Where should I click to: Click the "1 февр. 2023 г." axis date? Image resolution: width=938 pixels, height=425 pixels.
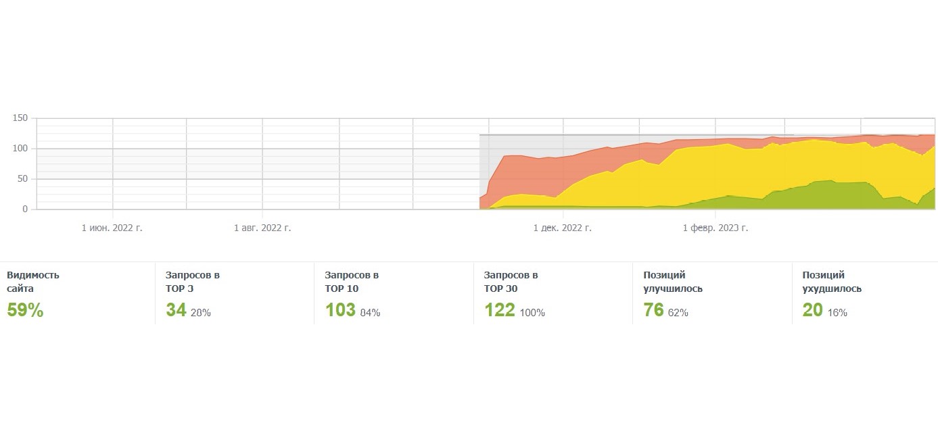point(716,228)
